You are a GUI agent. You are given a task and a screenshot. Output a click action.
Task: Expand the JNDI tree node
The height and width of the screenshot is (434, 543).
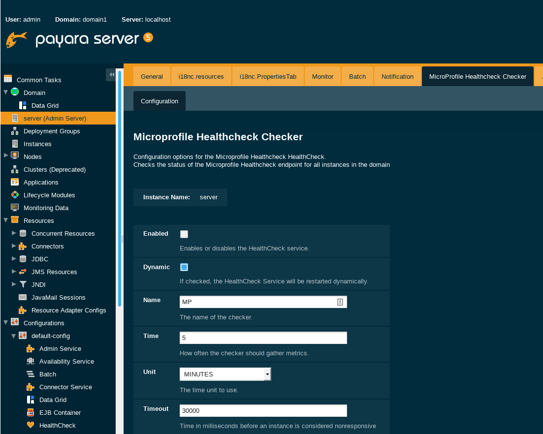pos(14,284)
